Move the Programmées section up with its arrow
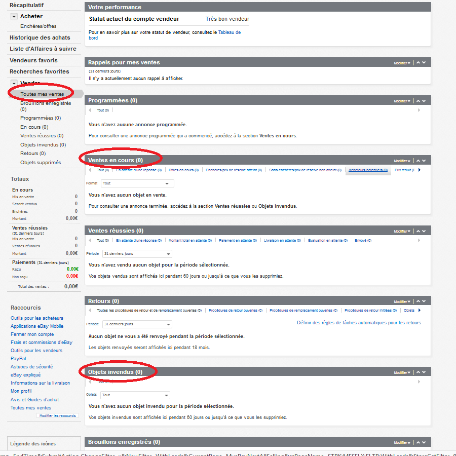Screen dimensions: 456x456 (x=418, y=101)
